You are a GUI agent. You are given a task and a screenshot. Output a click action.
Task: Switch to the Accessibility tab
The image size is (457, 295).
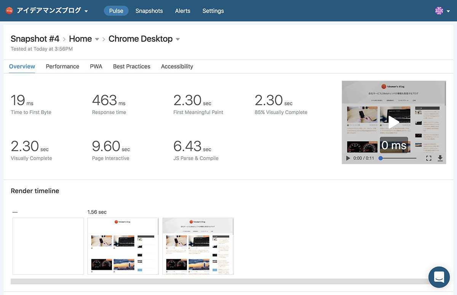click(x=177, y=66)
